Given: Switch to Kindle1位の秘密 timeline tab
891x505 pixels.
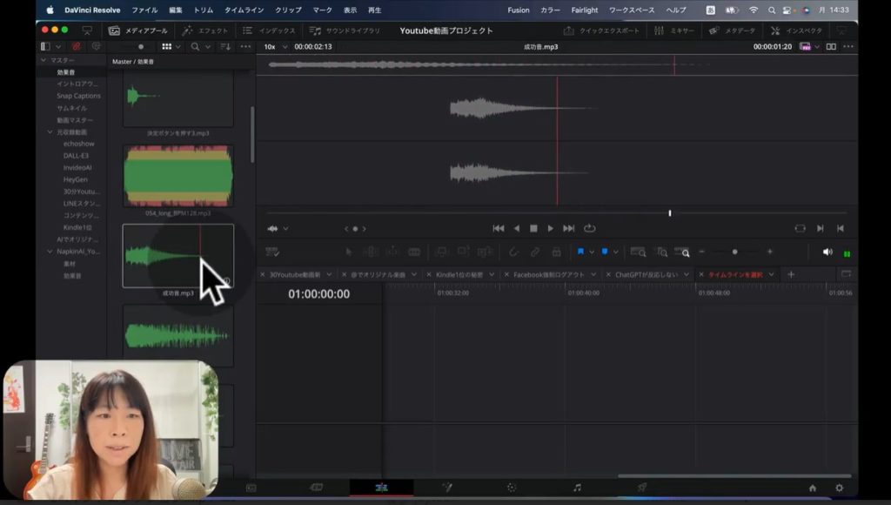Looking at the screenshot, I should (459, 274).
